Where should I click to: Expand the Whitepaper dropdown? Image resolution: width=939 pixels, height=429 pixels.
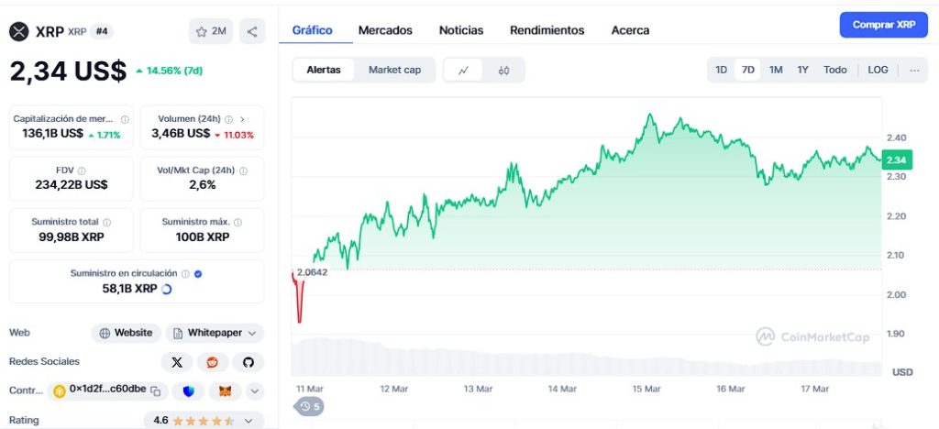(215, 333)
